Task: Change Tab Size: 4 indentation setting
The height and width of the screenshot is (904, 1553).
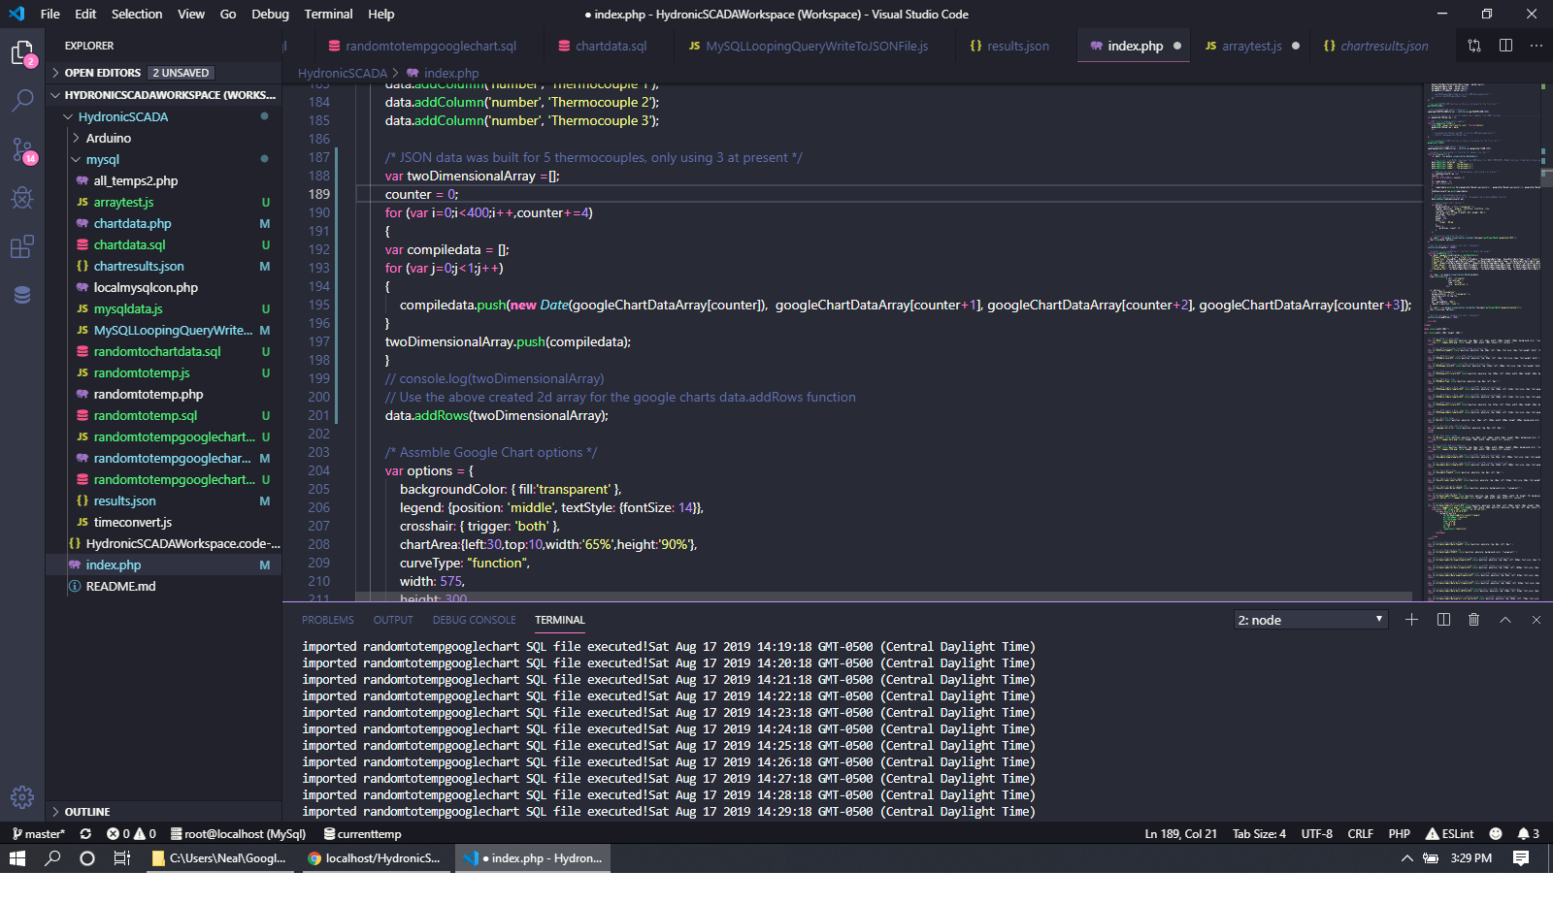Action: [x=1259, y=834]
